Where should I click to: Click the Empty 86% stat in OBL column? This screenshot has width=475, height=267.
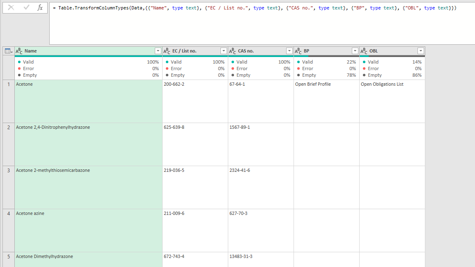pyautogui.click(x=392, y=75)
